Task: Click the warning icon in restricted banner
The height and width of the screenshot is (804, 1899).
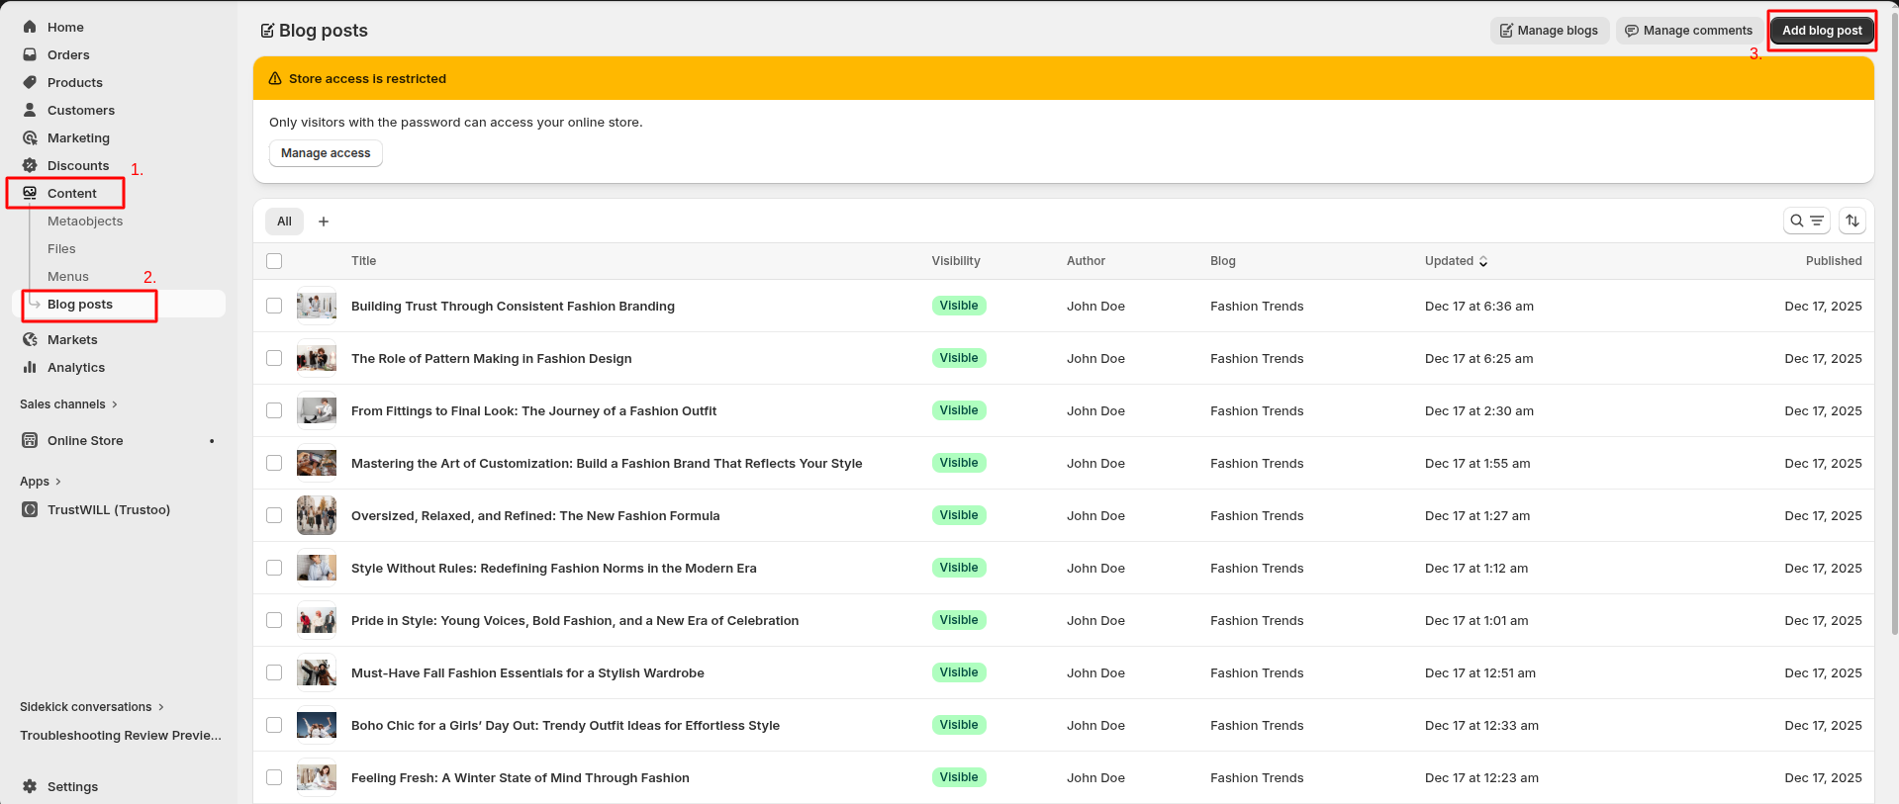Action: (x=275, y=78)
